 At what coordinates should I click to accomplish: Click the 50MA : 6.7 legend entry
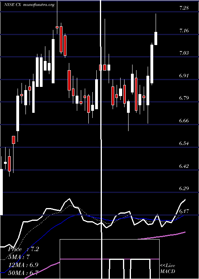[23, 273]
